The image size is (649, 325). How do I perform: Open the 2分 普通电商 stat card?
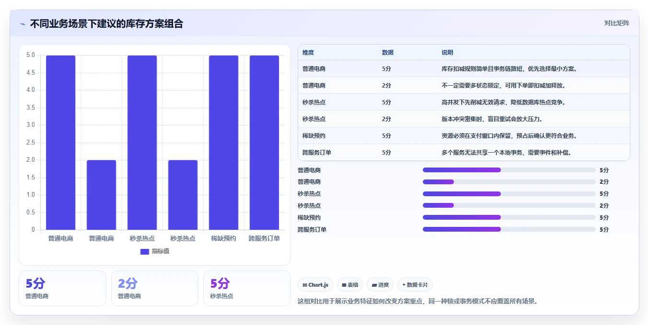click(x=155, y=288)
